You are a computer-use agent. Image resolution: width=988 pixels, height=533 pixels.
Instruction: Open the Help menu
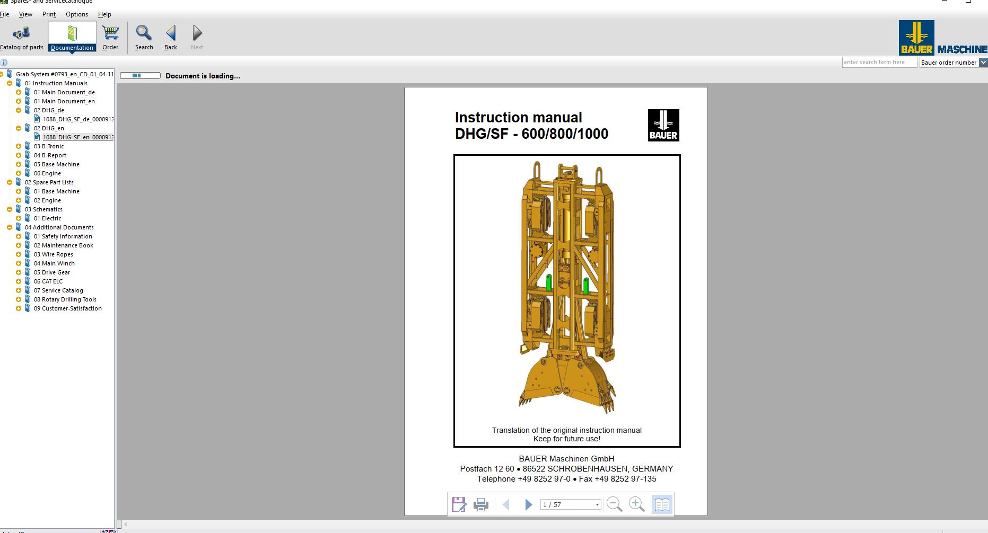(x=104, y=14)
